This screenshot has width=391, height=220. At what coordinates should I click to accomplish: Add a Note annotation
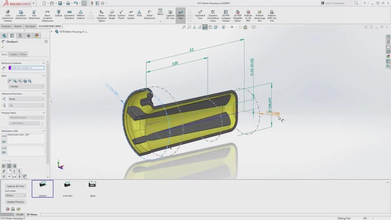139,13
